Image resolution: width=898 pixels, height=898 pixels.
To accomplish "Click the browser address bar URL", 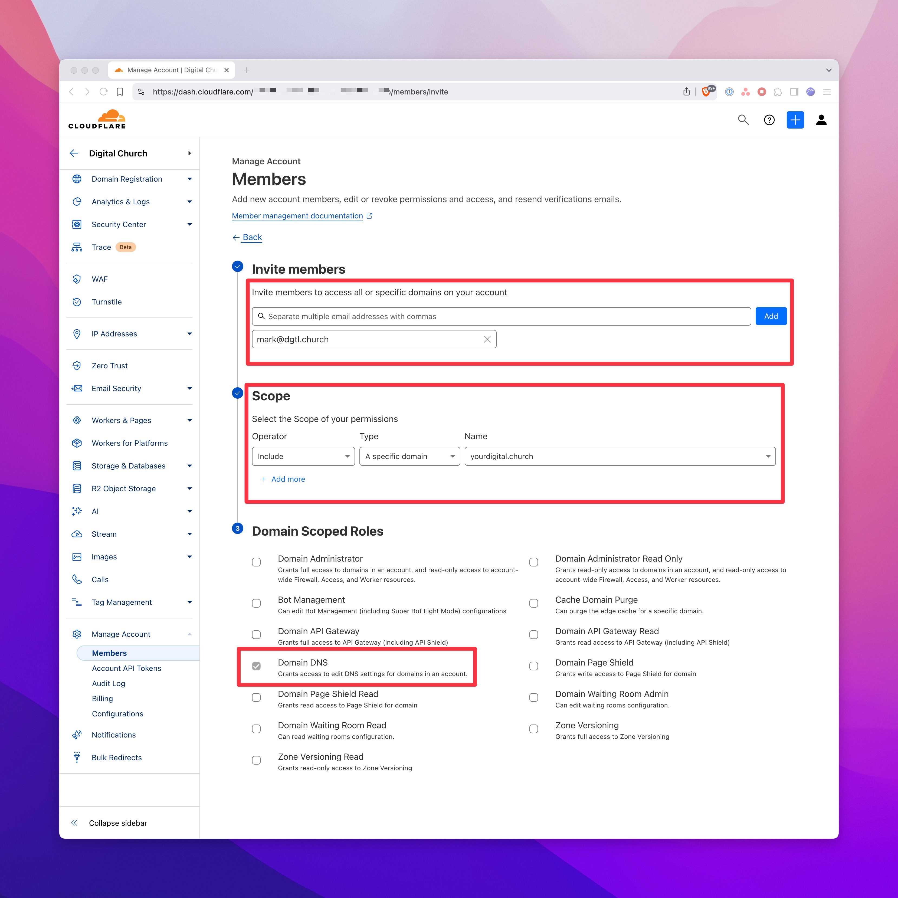I will (x=300, y=91).
